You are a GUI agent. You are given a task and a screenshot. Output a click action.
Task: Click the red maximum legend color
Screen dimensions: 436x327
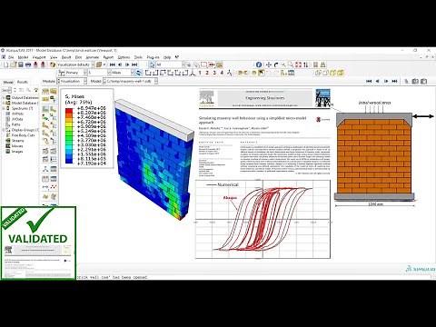(x=69, y=110)
